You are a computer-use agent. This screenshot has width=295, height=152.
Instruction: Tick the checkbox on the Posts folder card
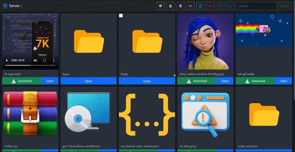121,15
